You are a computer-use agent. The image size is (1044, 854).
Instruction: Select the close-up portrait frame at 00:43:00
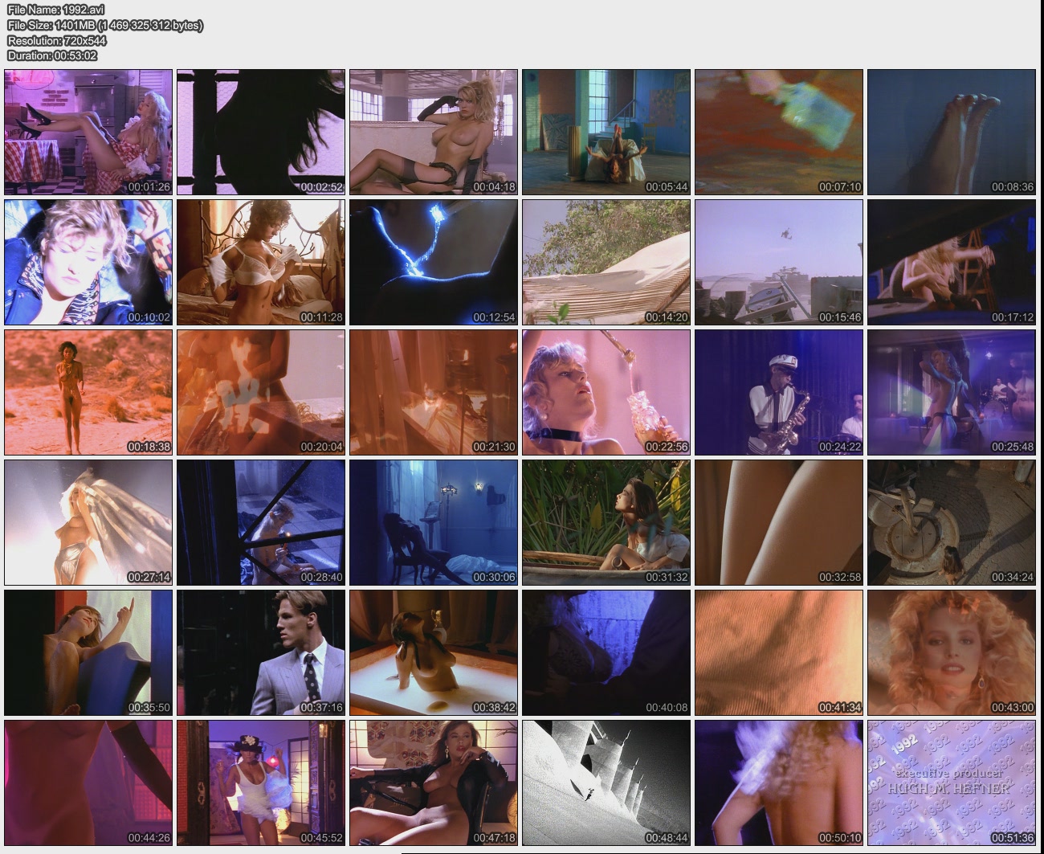click(x=951, y=652)
